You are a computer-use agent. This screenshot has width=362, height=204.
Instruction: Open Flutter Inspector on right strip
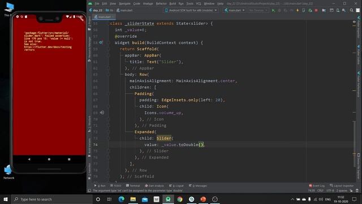click(x=359, y=27)
